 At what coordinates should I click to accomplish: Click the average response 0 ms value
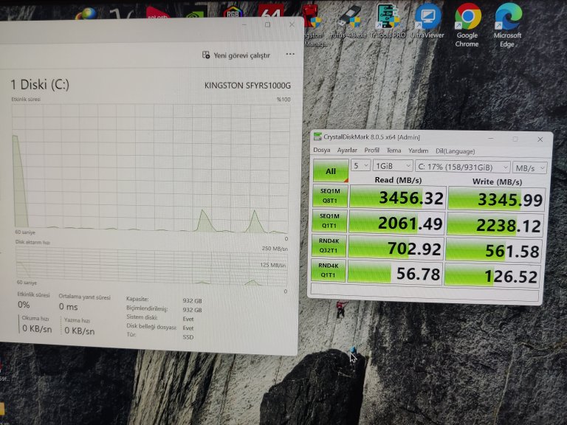69,306
